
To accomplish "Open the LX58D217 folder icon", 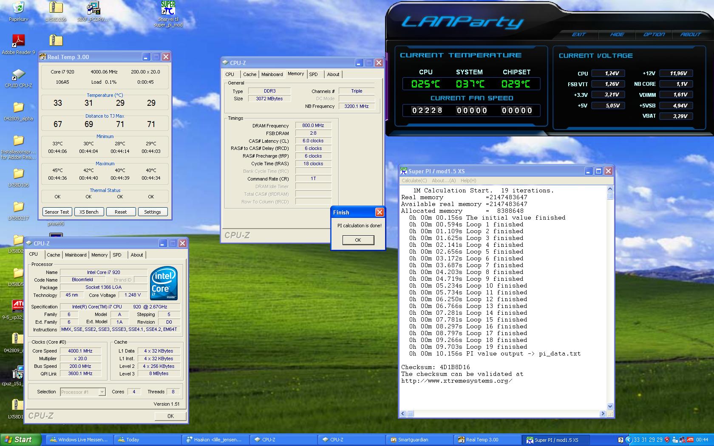I will [18, 206].
